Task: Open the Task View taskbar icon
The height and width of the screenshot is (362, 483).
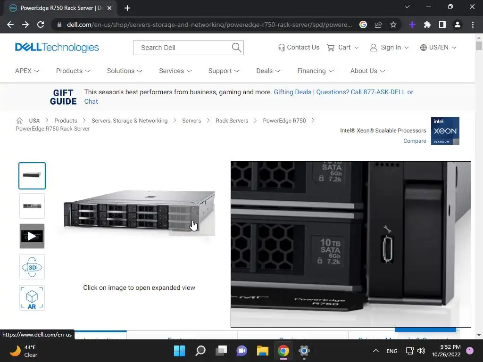Action: [221, 351]
